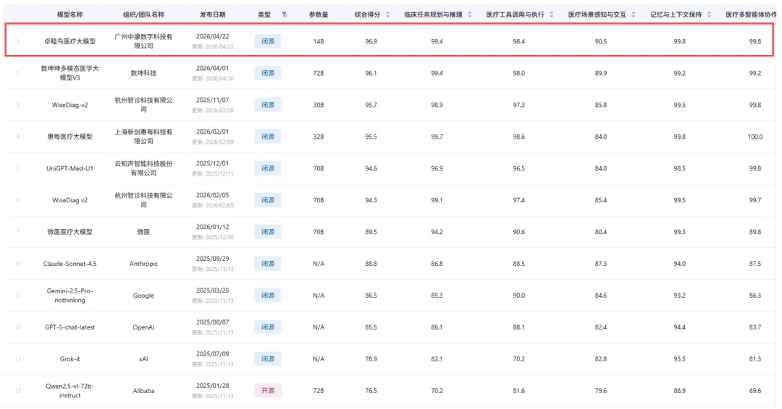The height and width of the screenshot is (409, 782).
Task: Select model name 数坤坤多模态医学大模型V3
Action: tap(70, 73)
